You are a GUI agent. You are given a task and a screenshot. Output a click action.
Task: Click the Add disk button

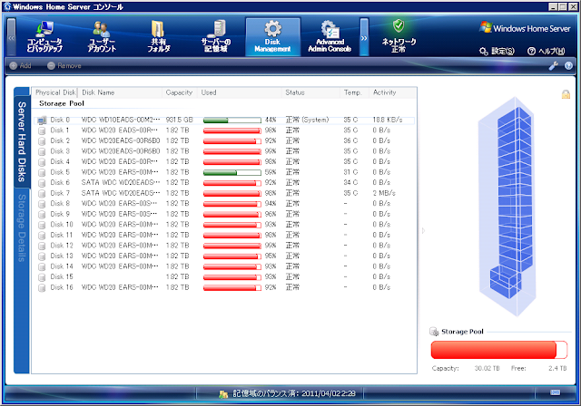click(x=20, y=65)
